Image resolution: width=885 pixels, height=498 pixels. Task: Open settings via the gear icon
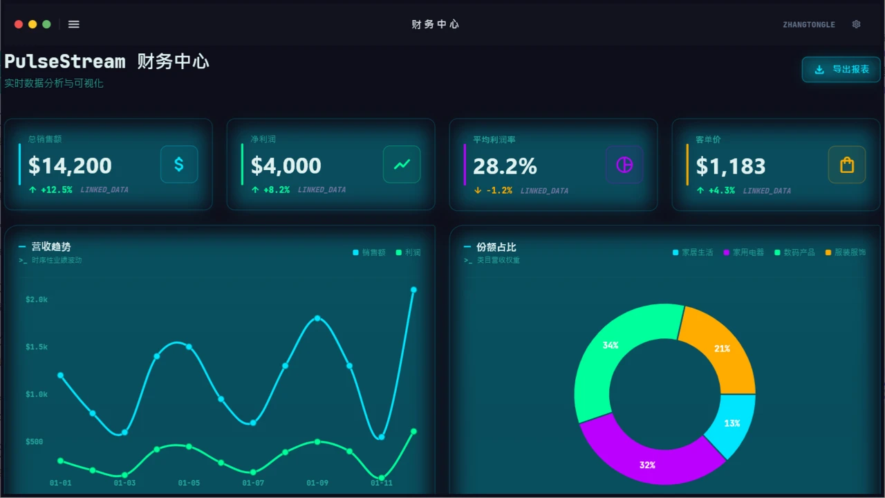tap(856, 24)
